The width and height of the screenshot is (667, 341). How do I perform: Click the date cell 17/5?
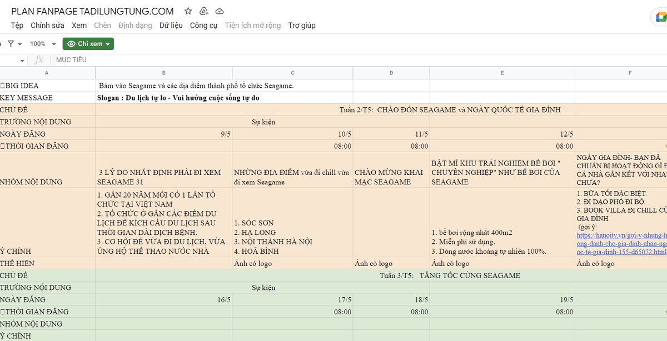(x=292, y=299)
